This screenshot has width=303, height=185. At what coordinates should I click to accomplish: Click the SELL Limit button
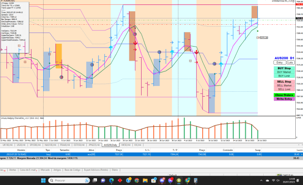pos(284,89)
